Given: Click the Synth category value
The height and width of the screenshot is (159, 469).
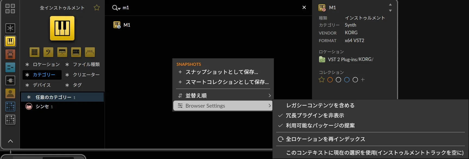Looking at the screenshot, I should click(x=350, y=25).
